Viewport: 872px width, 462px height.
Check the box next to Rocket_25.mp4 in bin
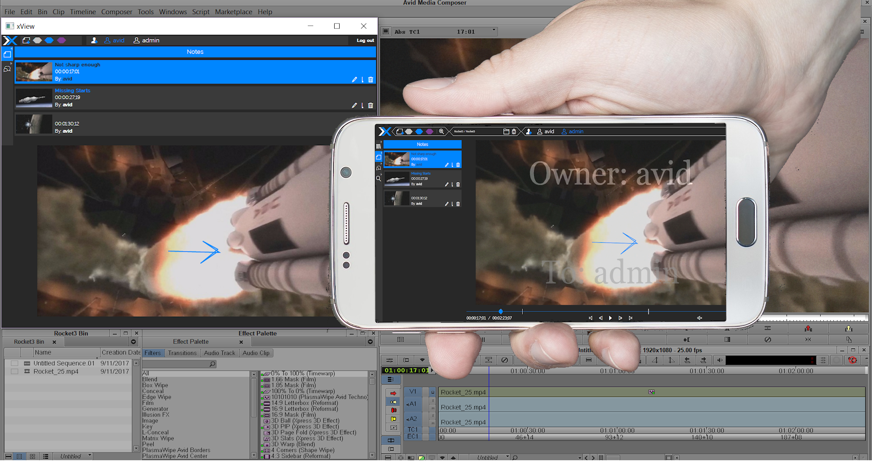point(15,371)
